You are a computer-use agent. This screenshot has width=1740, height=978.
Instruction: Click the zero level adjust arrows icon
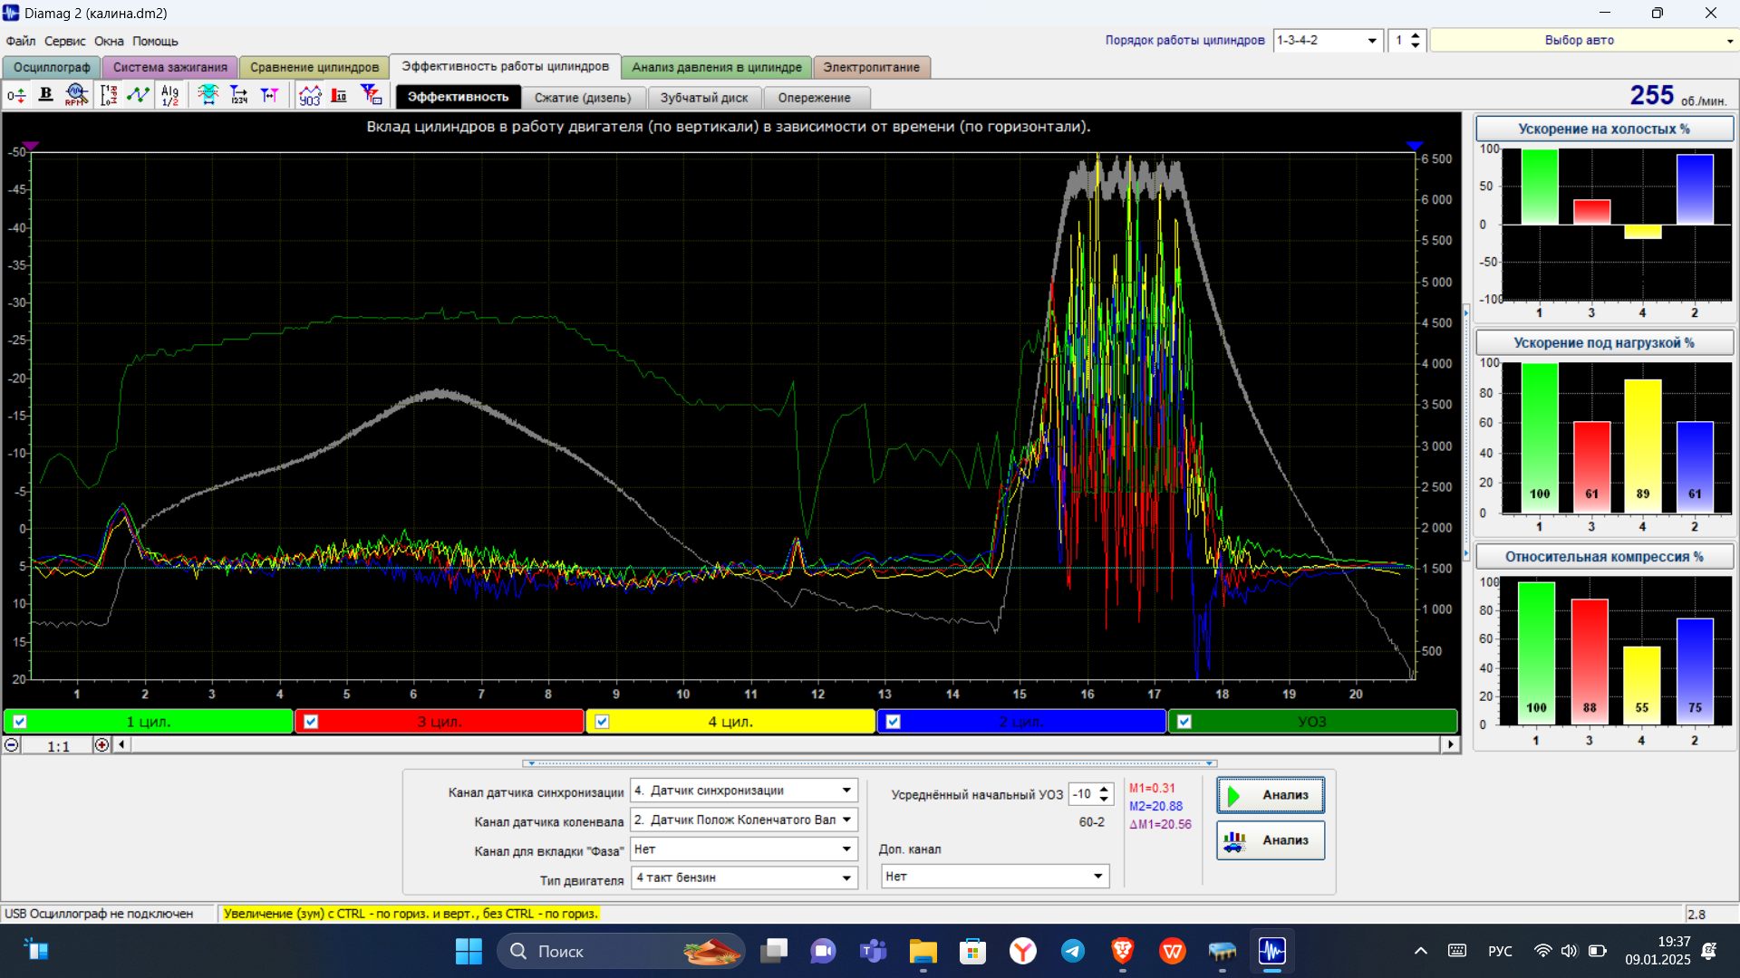[x=16, y=94]
